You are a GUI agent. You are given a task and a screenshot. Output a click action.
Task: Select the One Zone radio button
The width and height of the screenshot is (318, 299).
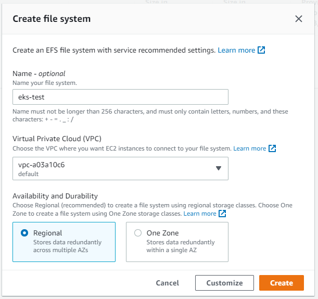point(138,233)
